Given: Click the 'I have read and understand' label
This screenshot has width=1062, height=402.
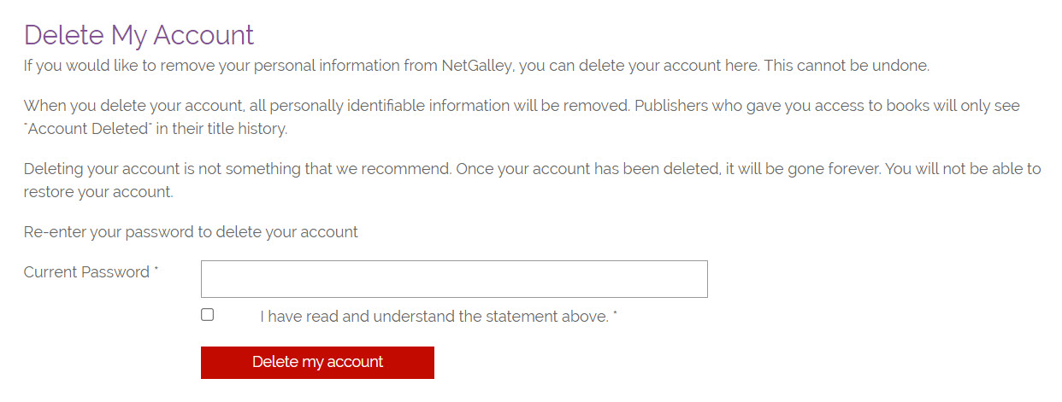Looking at the screenshot, I should [x=434, y=317].
